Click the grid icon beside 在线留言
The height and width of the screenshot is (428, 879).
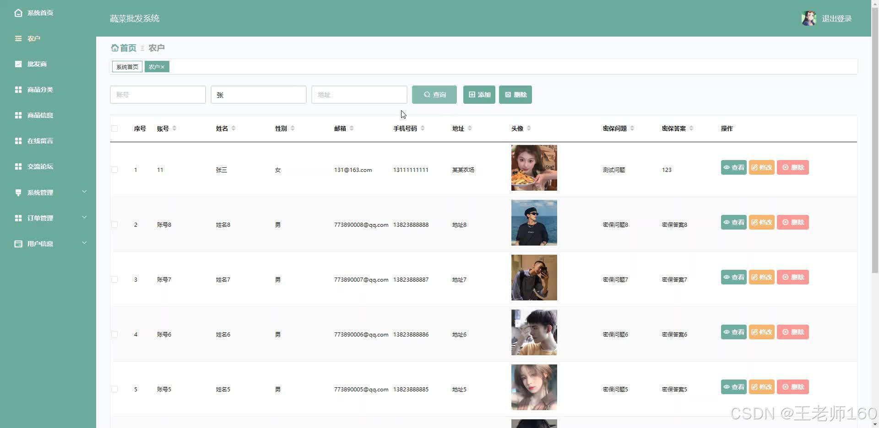[x=18, y=141]
